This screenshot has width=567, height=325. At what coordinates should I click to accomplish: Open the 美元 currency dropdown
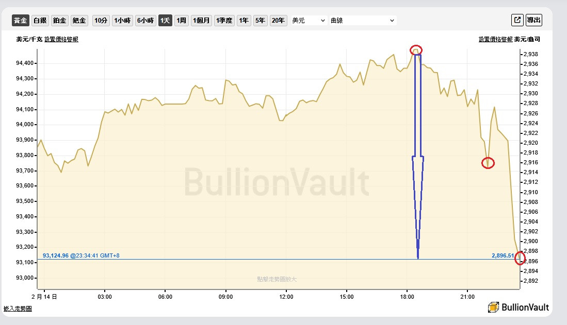308,21
